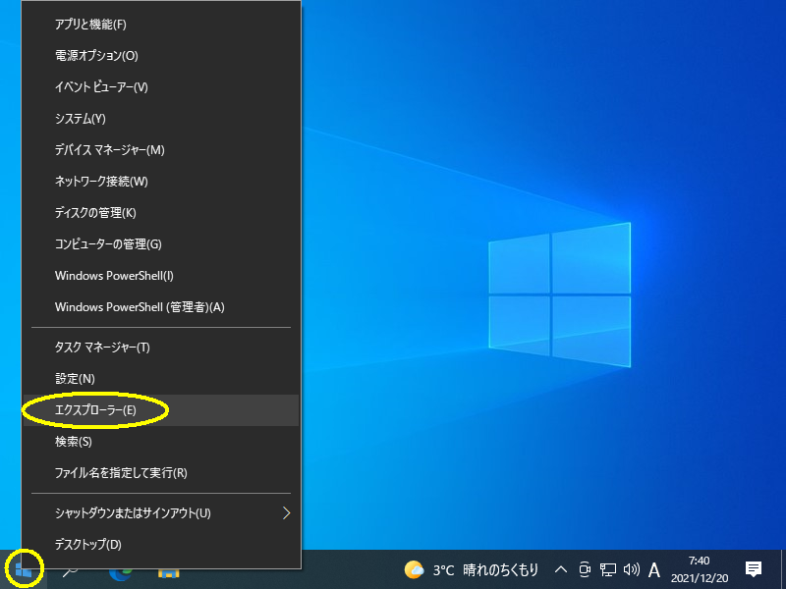786x589 pixels.
Task: Open タスク マネージャー(T) from the menu
Action: (102, 348)
